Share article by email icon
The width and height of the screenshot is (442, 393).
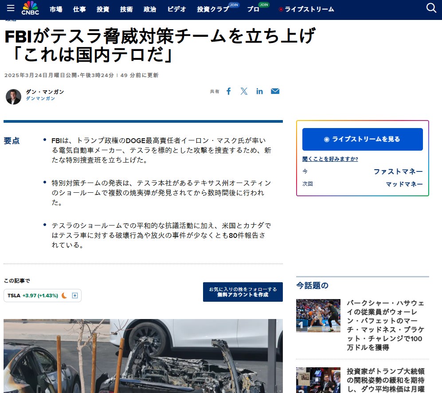point(275,91)
